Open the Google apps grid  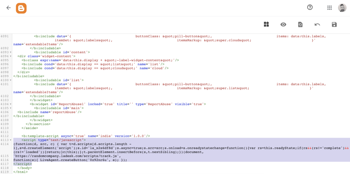coord(329,8)
